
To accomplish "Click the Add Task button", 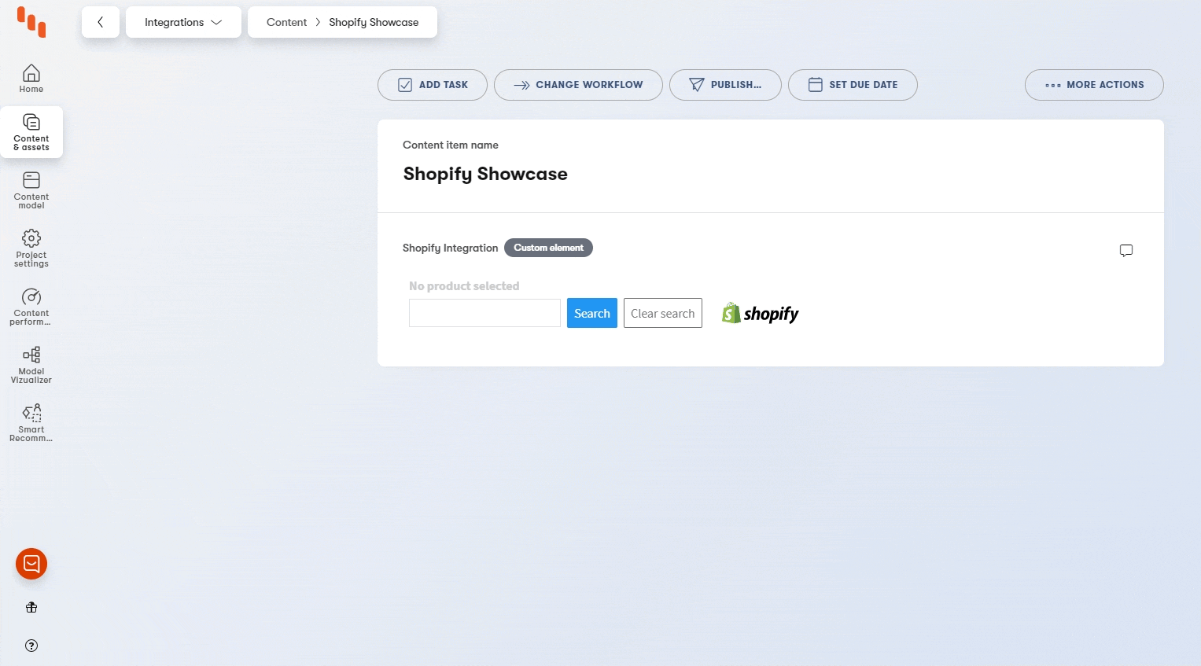I will tap(433, 85).
